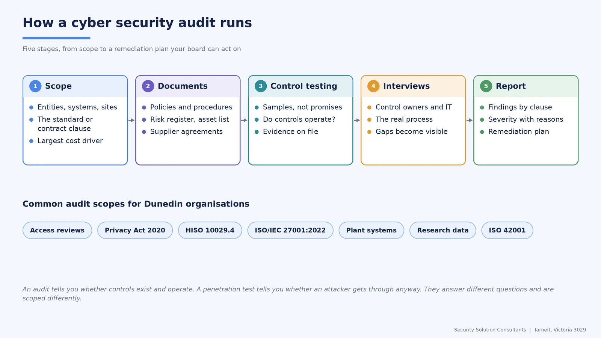The height and width of the screenshot is (338, 601).
Task: Click the title 'How a cyber security audit runs'
Action: click(137, 23)
